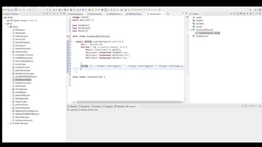Image resolution: width=262 pixels, height=147 pixels.
Task: Switch to the validusernam... editor tab
Action: tap(114, 14)
